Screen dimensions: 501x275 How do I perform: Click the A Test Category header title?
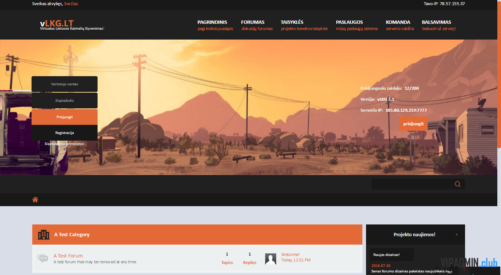point(72,235)
